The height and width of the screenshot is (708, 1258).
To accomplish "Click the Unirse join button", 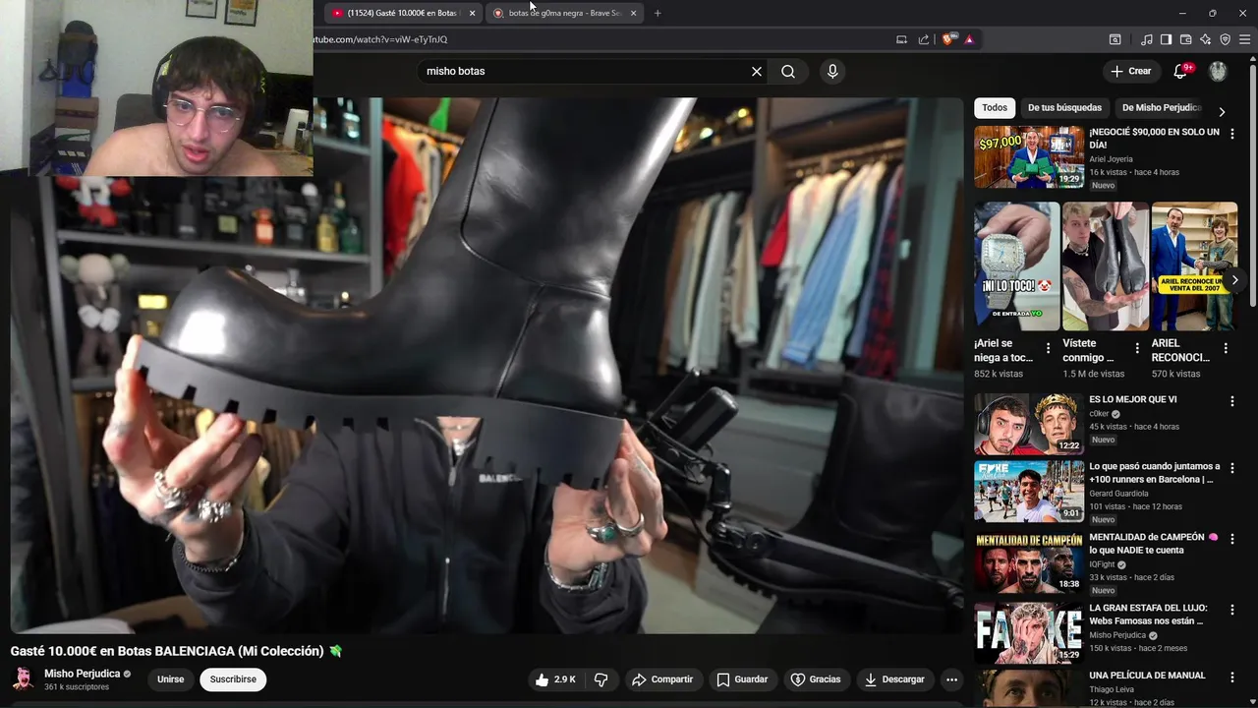I will point(171,679).
